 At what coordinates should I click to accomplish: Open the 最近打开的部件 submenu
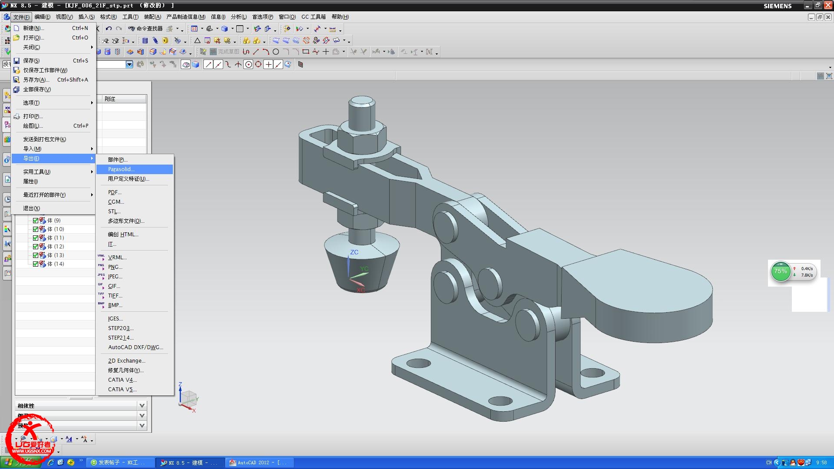pyautogui.click(x=54, y=195)
